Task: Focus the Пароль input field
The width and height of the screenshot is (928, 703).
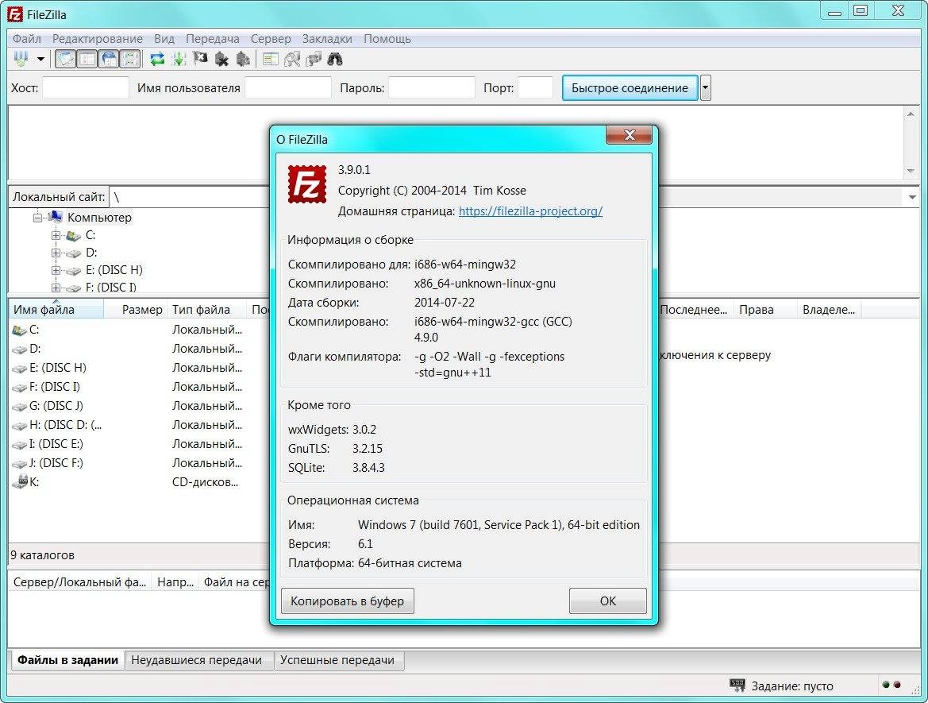Action: tap(431, 87)
